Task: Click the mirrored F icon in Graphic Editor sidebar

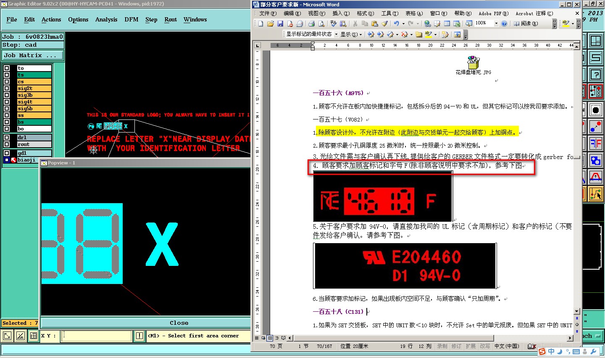Action: (596, 143)
